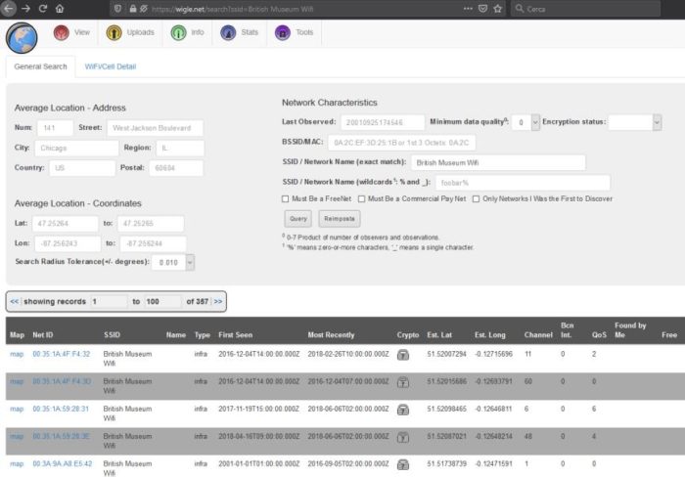Screen dimensions: 685x477
Task: Click the showing records start field
Action: (x=109, y=302)
